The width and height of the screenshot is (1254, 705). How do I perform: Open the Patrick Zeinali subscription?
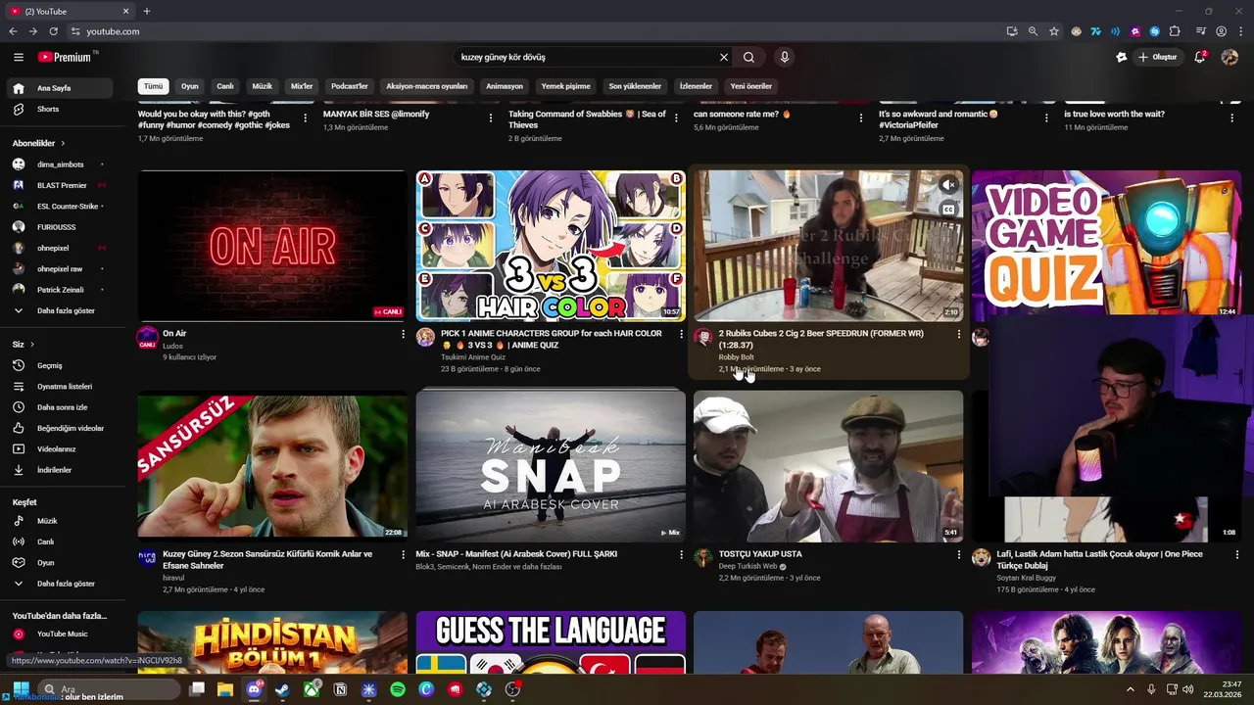pos(63,290)
